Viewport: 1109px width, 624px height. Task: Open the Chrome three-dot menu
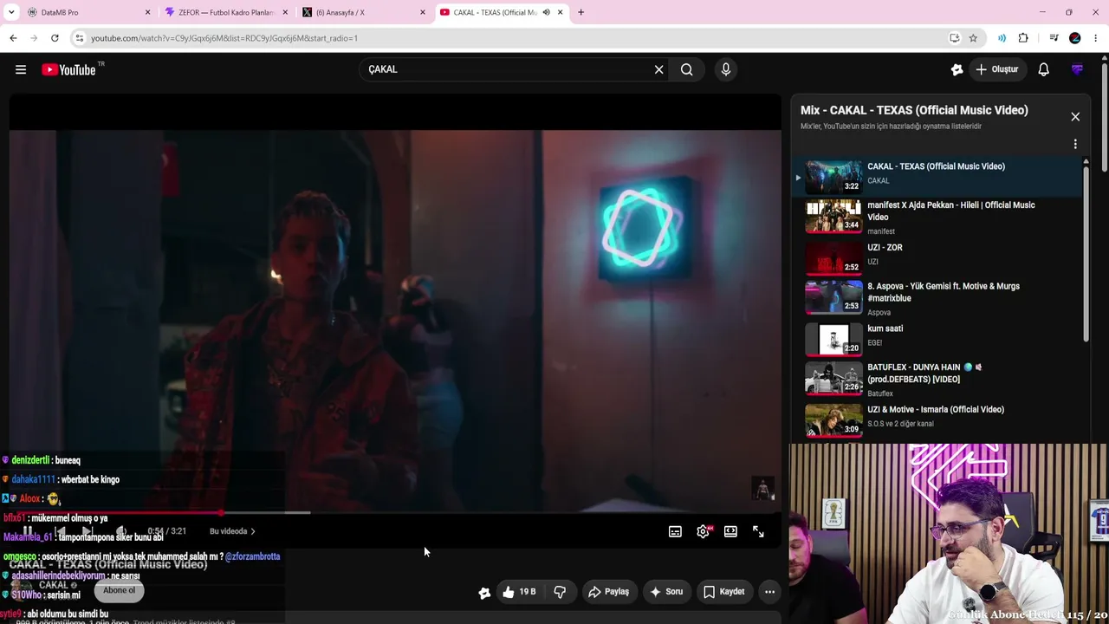pyautogui.click(x=1096, y=38)
